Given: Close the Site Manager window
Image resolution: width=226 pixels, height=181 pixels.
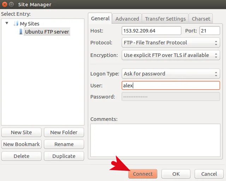Looking at the screenshot, I should coord(5,5).
